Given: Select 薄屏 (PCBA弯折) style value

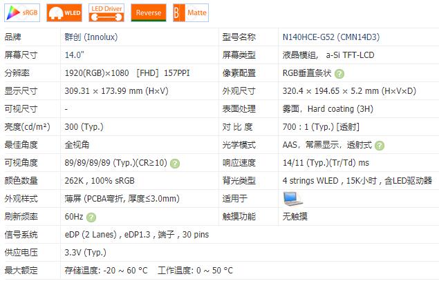Looking at the screenshot, I should coord(122,199).
